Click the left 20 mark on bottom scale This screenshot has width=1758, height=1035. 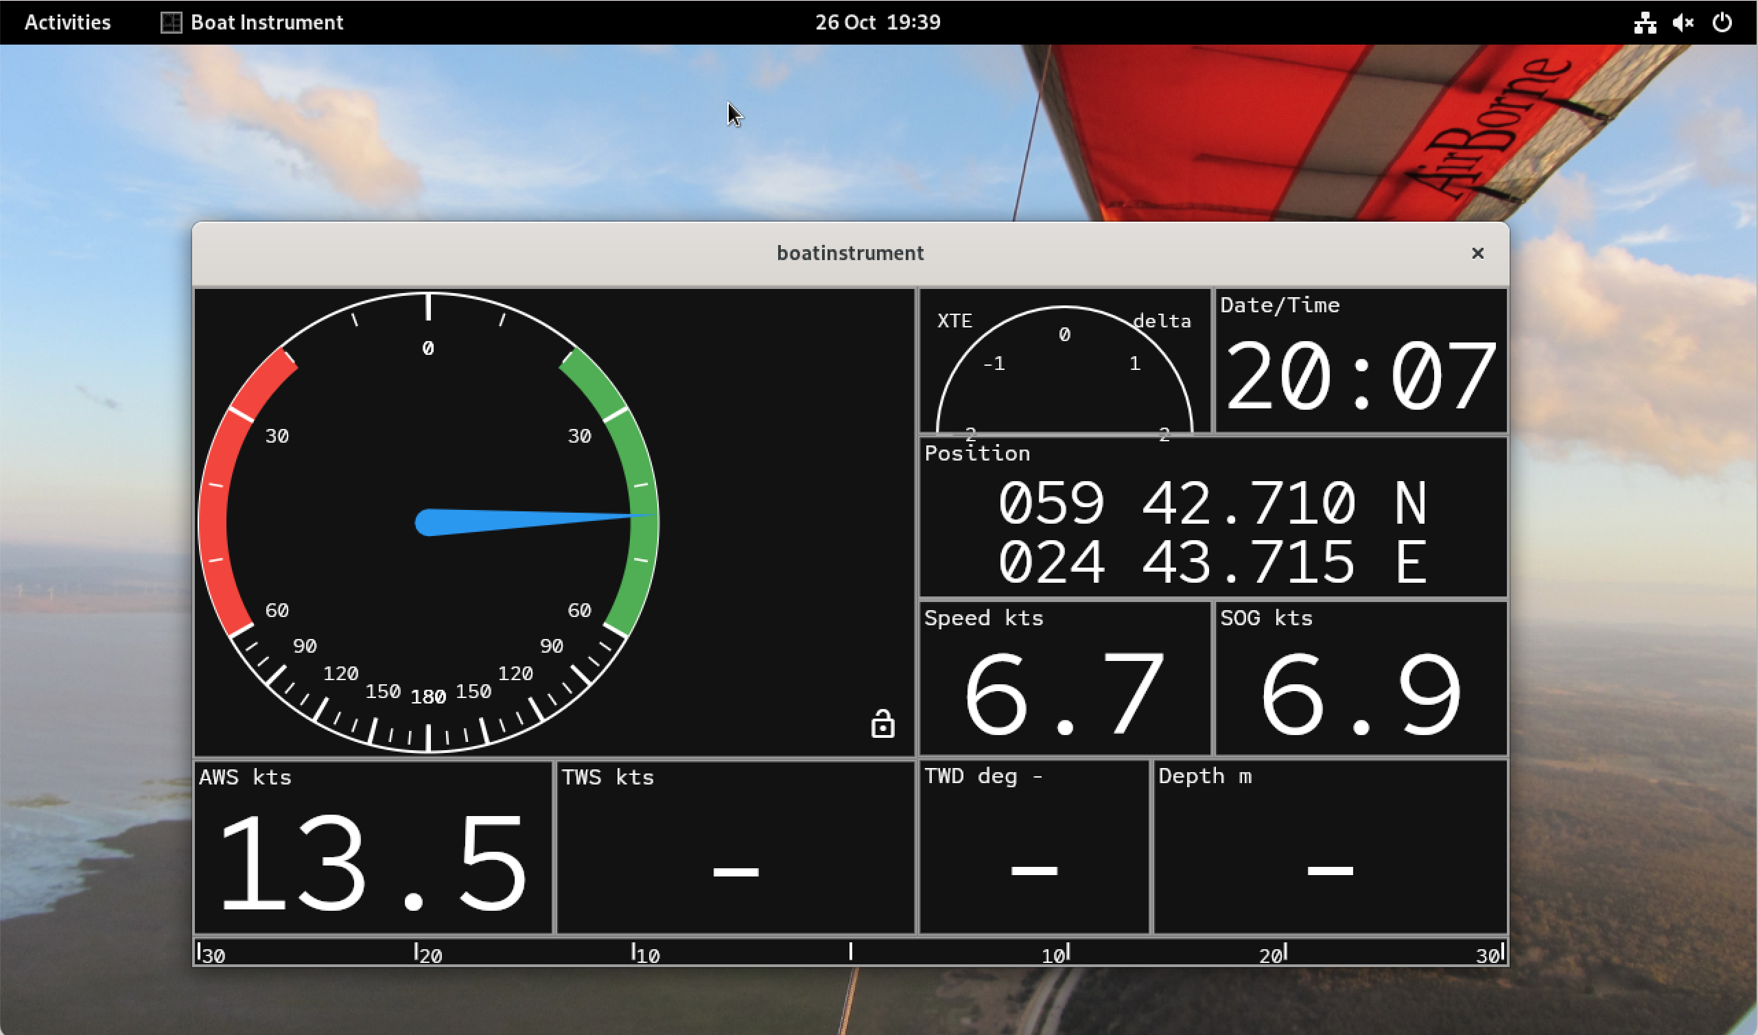(x=428, y=953)
